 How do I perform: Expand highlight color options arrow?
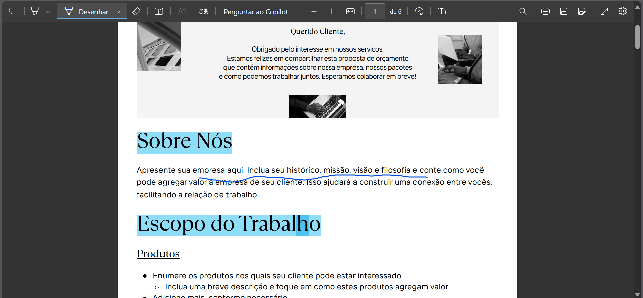[48, 12]
